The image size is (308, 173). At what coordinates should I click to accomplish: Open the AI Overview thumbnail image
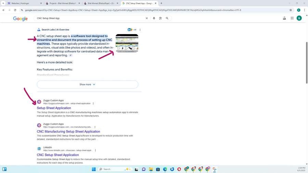tap(127, 43)
